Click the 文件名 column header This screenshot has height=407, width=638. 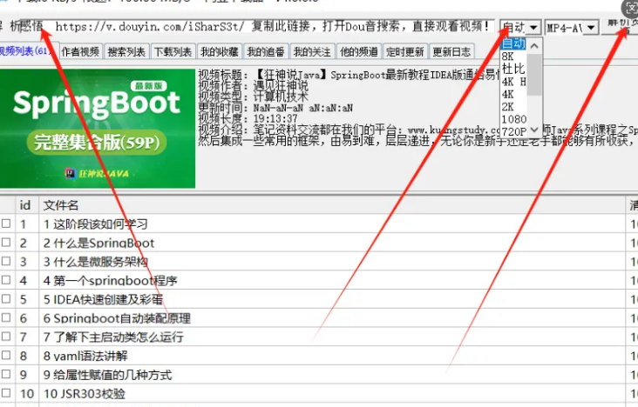click(x=61, y=205)
